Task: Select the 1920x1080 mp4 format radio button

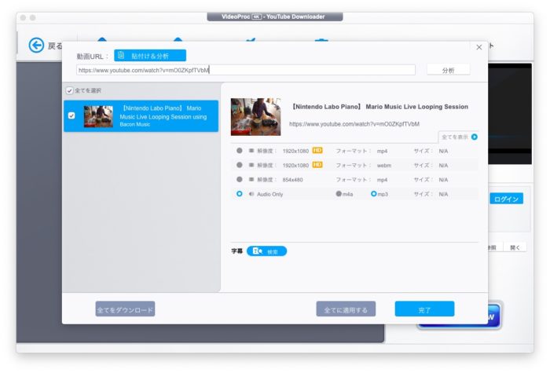Action: click(x=239, y=151)
